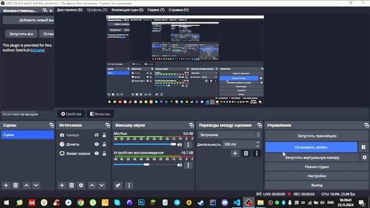Float the Multiple Output dock panel
The image size is (370, 208).
pos(45,10)
